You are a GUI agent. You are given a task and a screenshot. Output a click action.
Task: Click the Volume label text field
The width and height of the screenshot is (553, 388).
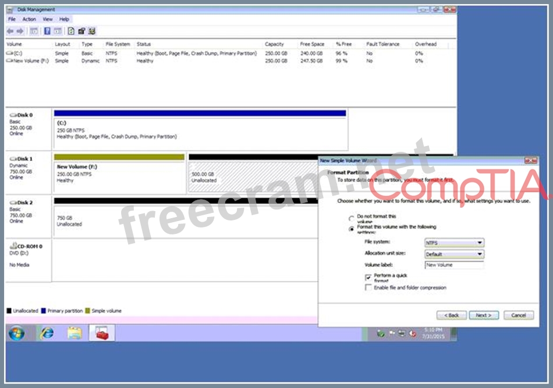pos(454,265)
